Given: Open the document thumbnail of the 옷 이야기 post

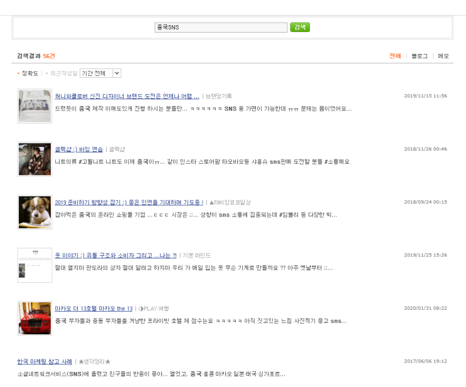Looking at the screenshot, I should tap(34, 265).
